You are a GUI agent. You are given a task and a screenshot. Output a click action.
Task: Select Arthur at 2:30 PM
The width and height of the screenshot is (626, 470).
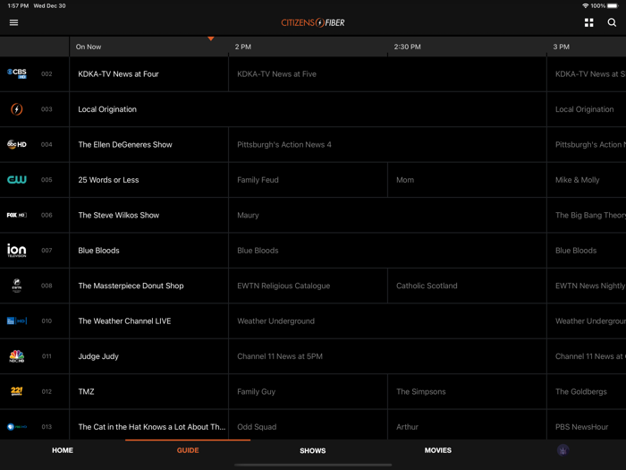pyautogui.click(x=467, y=425)
